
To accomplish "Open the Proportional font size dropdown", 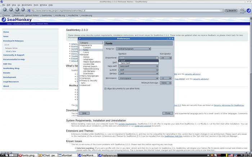I will pyautogui.click(x=166, y=58).
